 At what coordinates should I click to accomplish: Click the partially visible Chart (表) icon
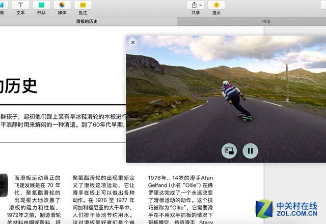click(x=3, y=5)
